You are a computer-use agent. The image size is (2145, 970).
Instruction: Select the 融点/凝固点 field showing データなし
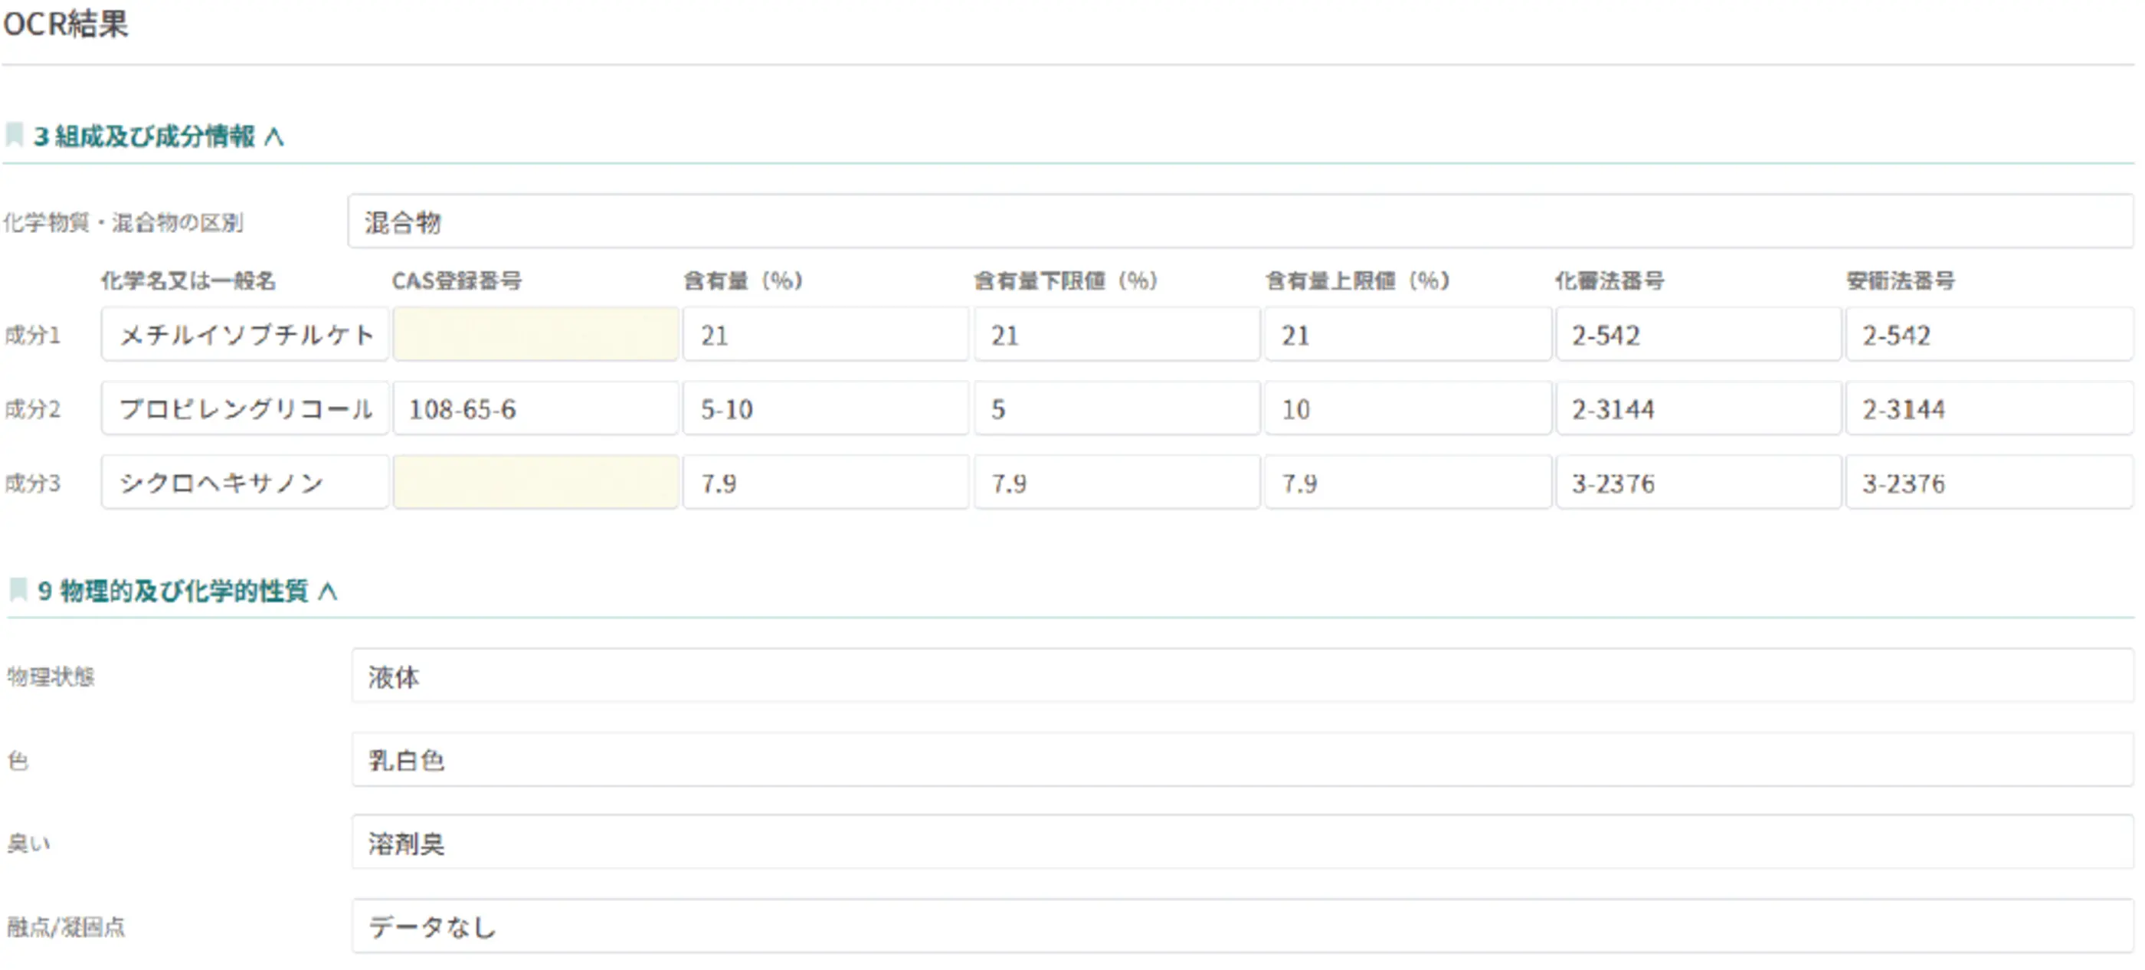(1241, 926)
